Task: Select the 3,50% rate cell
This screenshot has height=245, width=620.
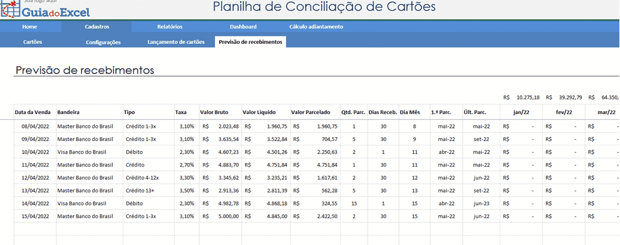Action: 187,190
